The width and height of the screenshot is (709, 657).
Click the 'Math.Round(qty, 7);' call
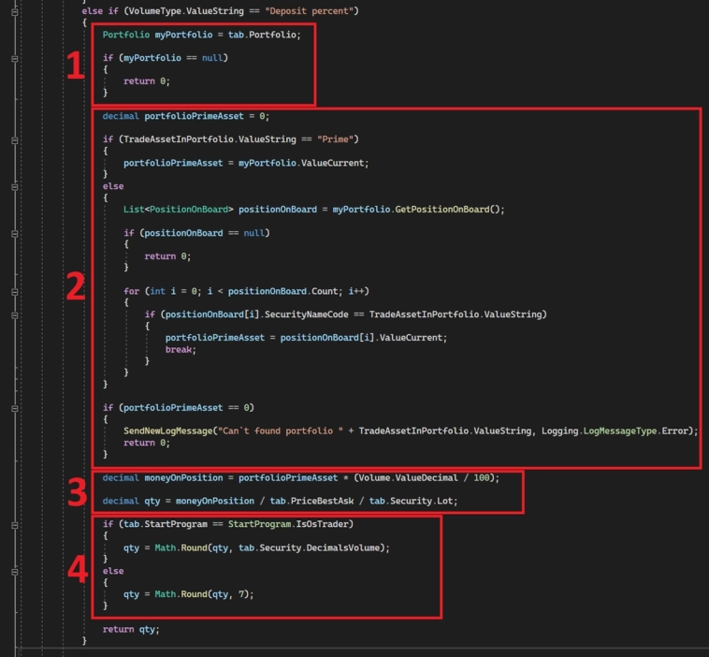(204, 594)
